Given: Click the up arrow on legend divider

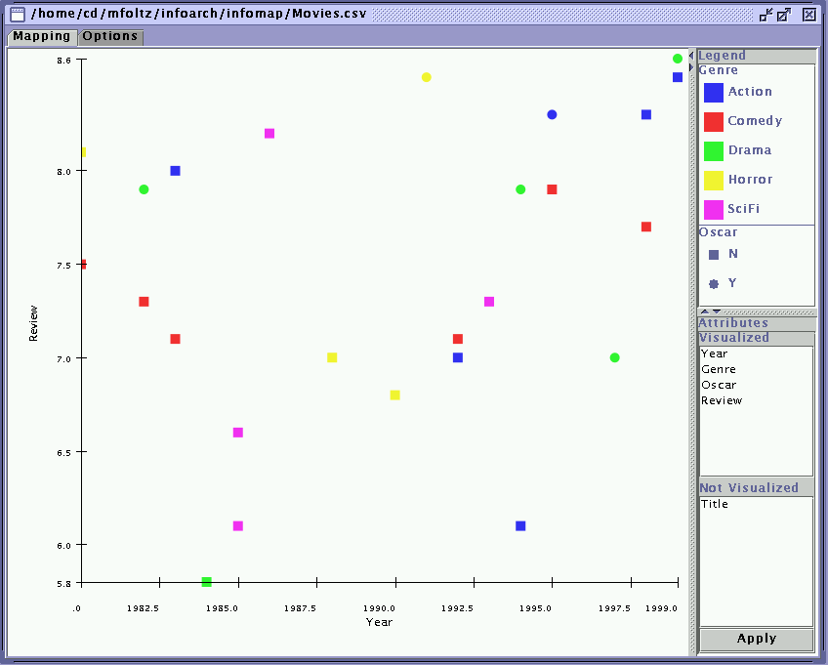Looking at the screenshot, I should (705, 312).
